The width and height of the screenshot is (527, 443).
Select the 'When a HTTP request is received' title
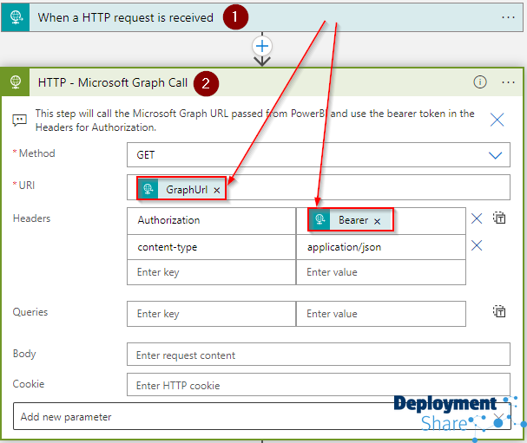pyautogui.click(x=125, y=17)
